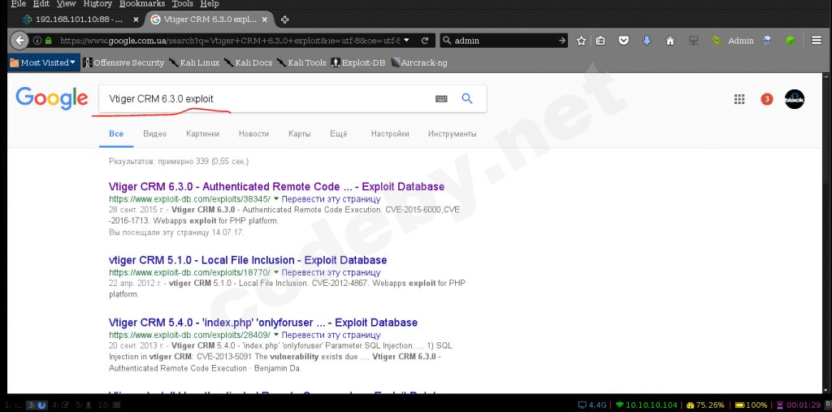
Task: Open a new tab with the plus icon
Action: click(284, 20)
